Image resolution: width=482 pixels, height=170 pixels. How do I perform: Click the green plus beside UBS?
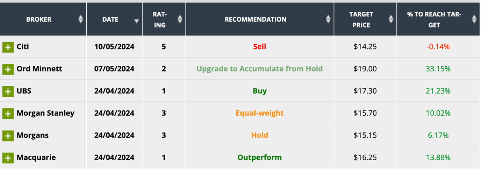(x=8, y=91)
